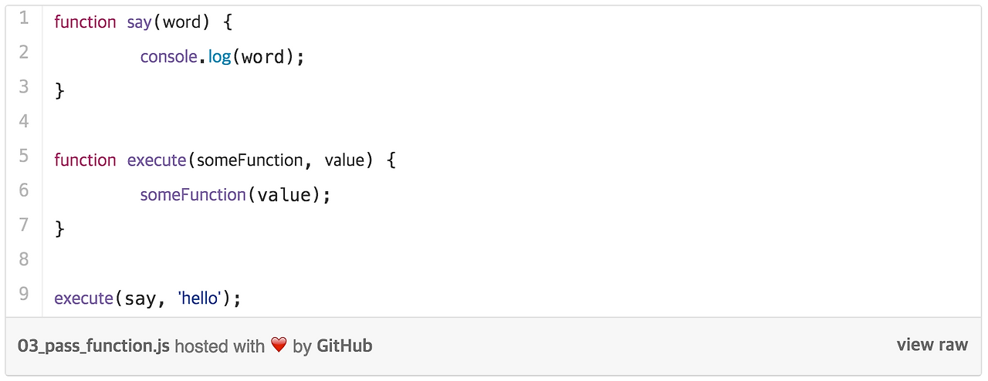Viewport: 988px width, 381px height.
Task: Click the 'log' method name
Action: 220,57
